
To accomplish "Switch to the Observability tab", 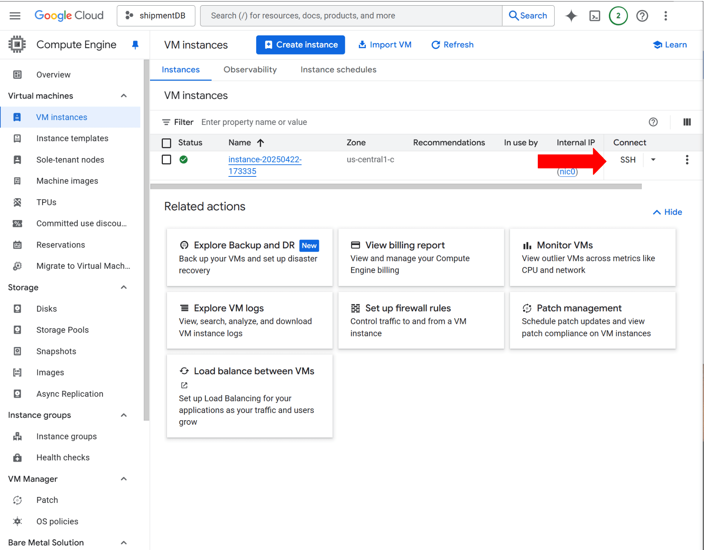I will click(x=250, y=70).
